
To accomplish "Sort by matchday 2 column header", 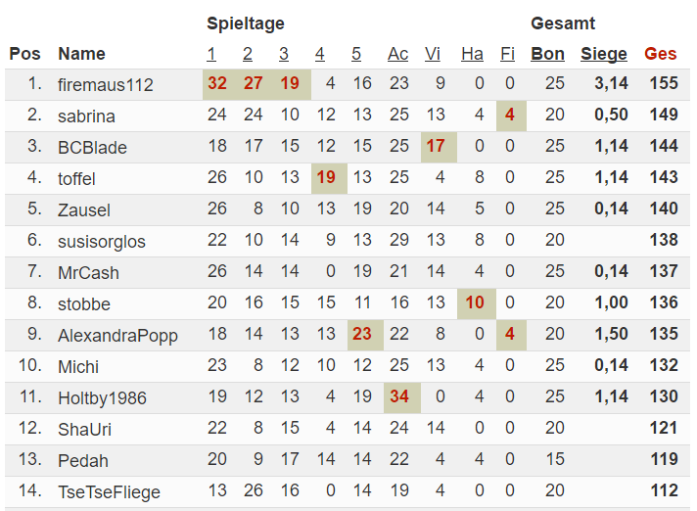I will [248, 54].
